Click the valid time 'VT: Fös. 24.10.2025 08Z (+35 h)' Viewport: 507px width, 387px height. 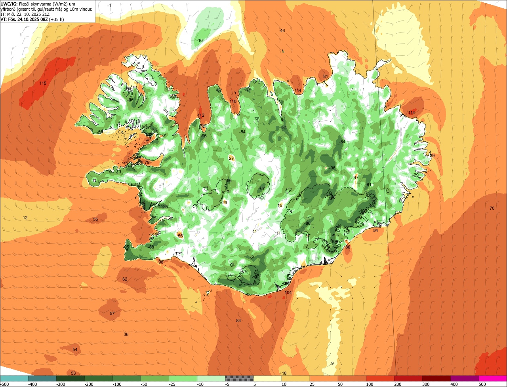[32, 19]
